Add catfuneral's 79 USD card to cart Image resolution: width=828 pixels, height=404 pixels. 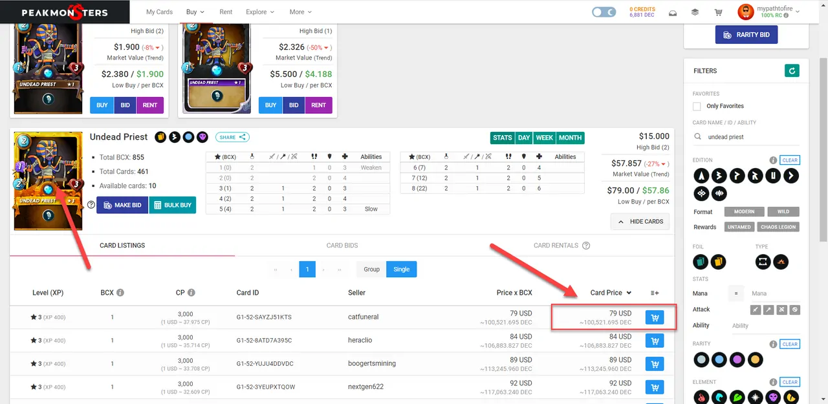coord(655,317)
